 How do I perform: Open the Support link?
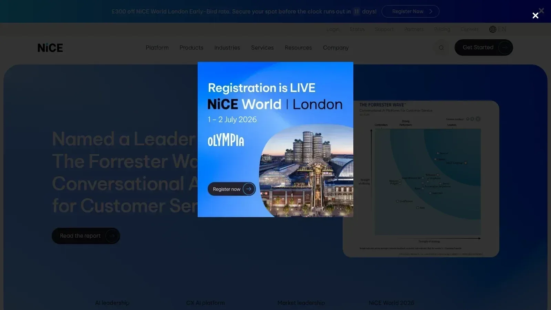(384, 29)
